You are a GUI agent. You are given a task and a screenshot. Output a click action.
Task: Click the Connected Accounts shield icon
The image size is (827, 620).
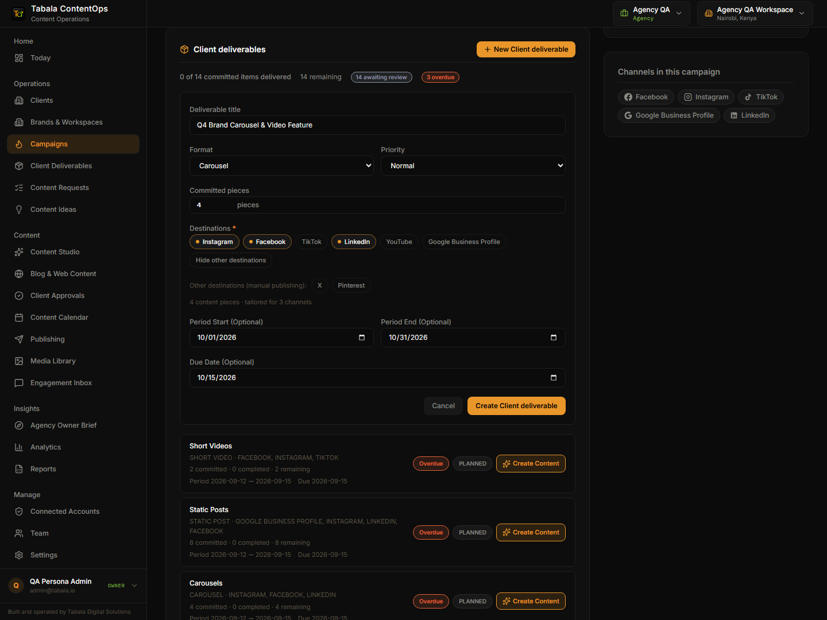tap(19, 511)
